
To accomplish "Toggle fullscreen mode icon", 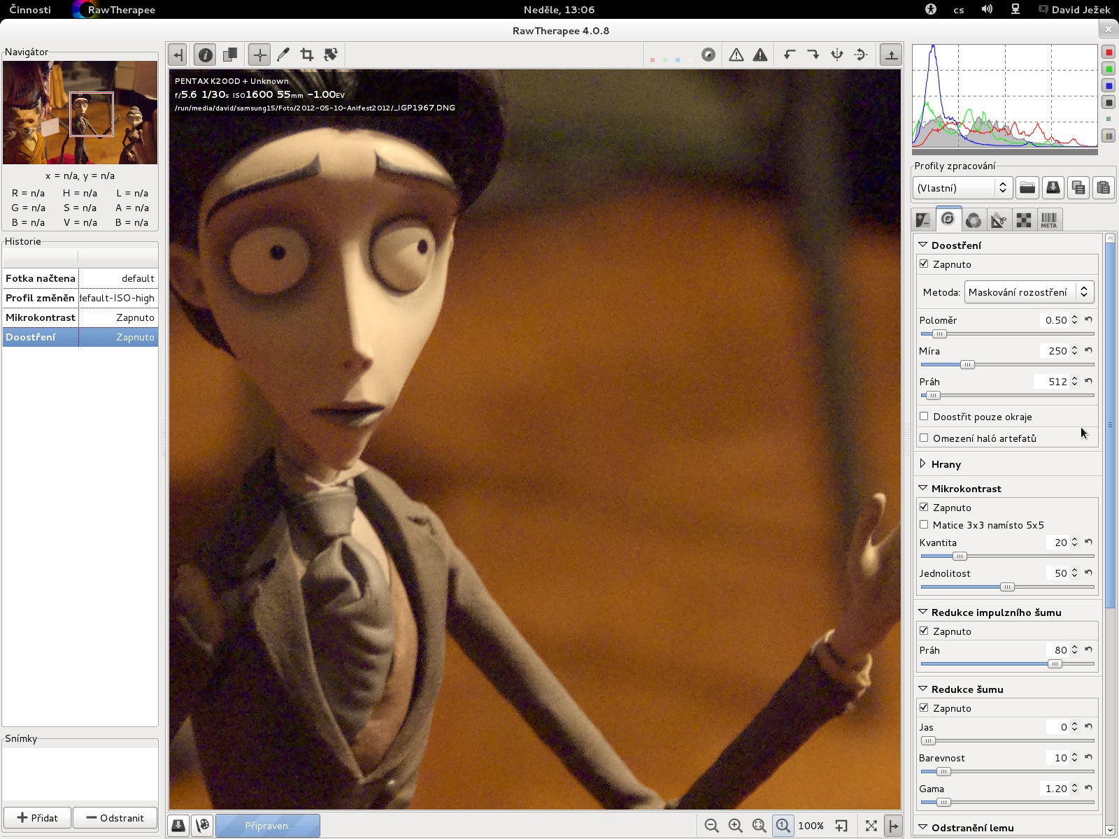I will point(871,826).
